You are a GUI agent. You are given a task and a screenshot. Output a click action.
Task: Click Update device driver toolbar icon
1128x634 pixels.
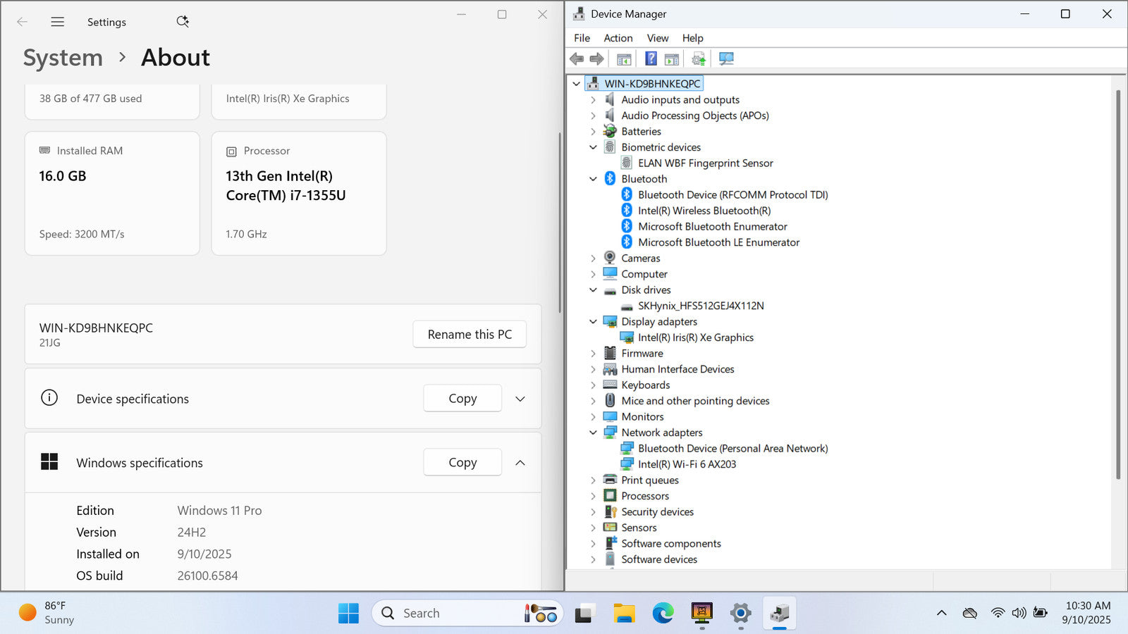coord(698,58)
